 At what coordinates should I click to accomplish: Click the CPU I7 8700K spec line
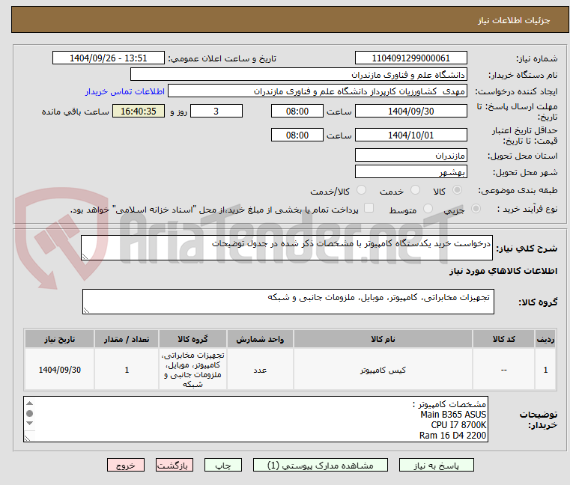(458, 424)
